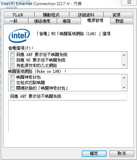Image resolution: width=137 pixels, height=160 pixels.
Task: Click up arrow of Wake on LAN list scrollbar
Action: point(124,78)
